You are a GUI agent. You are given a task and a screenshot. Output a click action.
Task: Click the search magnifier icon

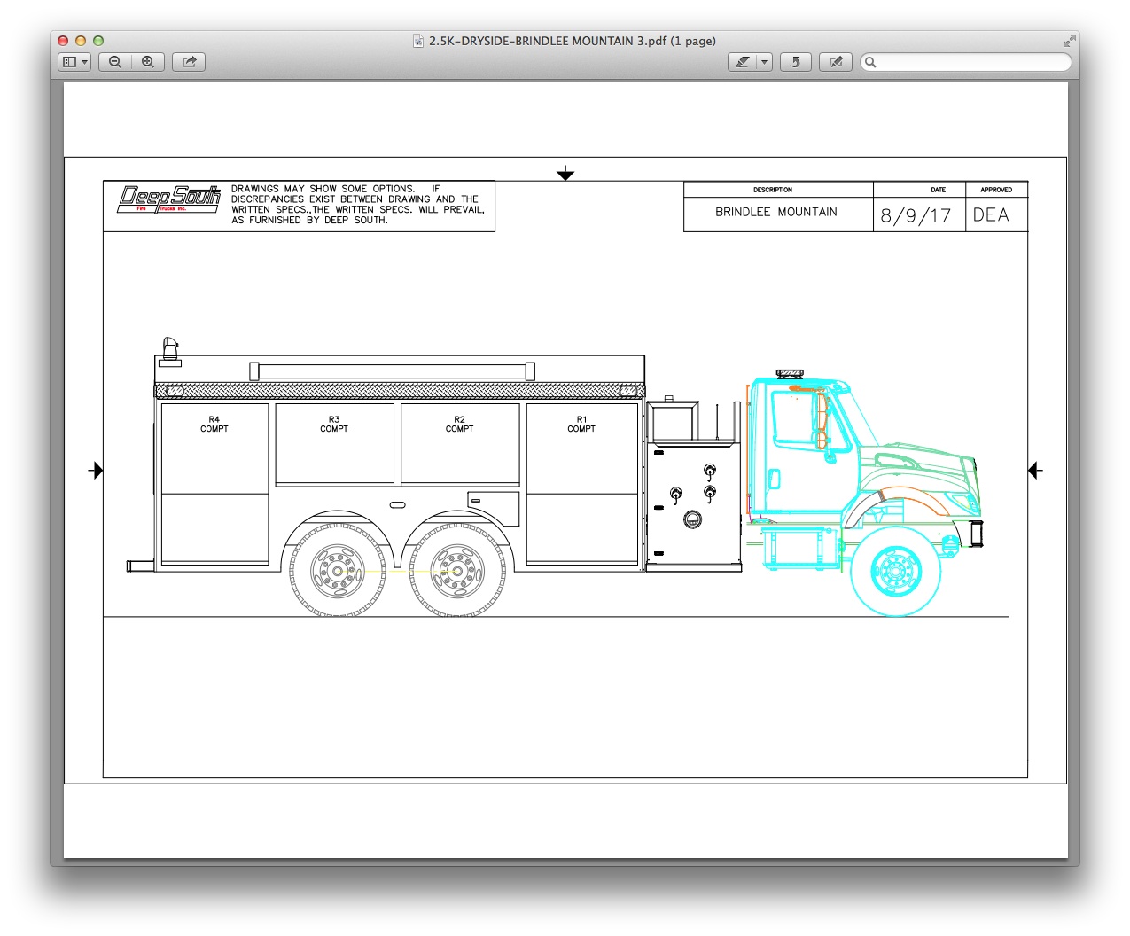pos(870,62)
